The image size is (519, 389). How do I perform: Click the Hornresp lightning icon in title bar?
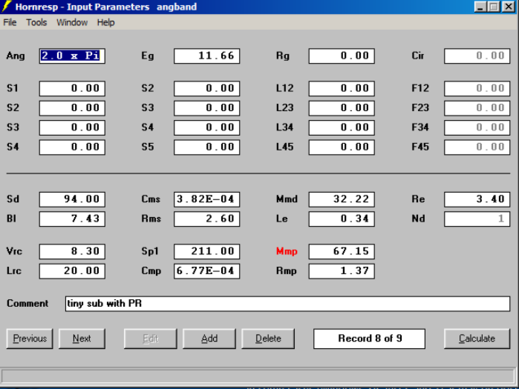tap(6, 6)
